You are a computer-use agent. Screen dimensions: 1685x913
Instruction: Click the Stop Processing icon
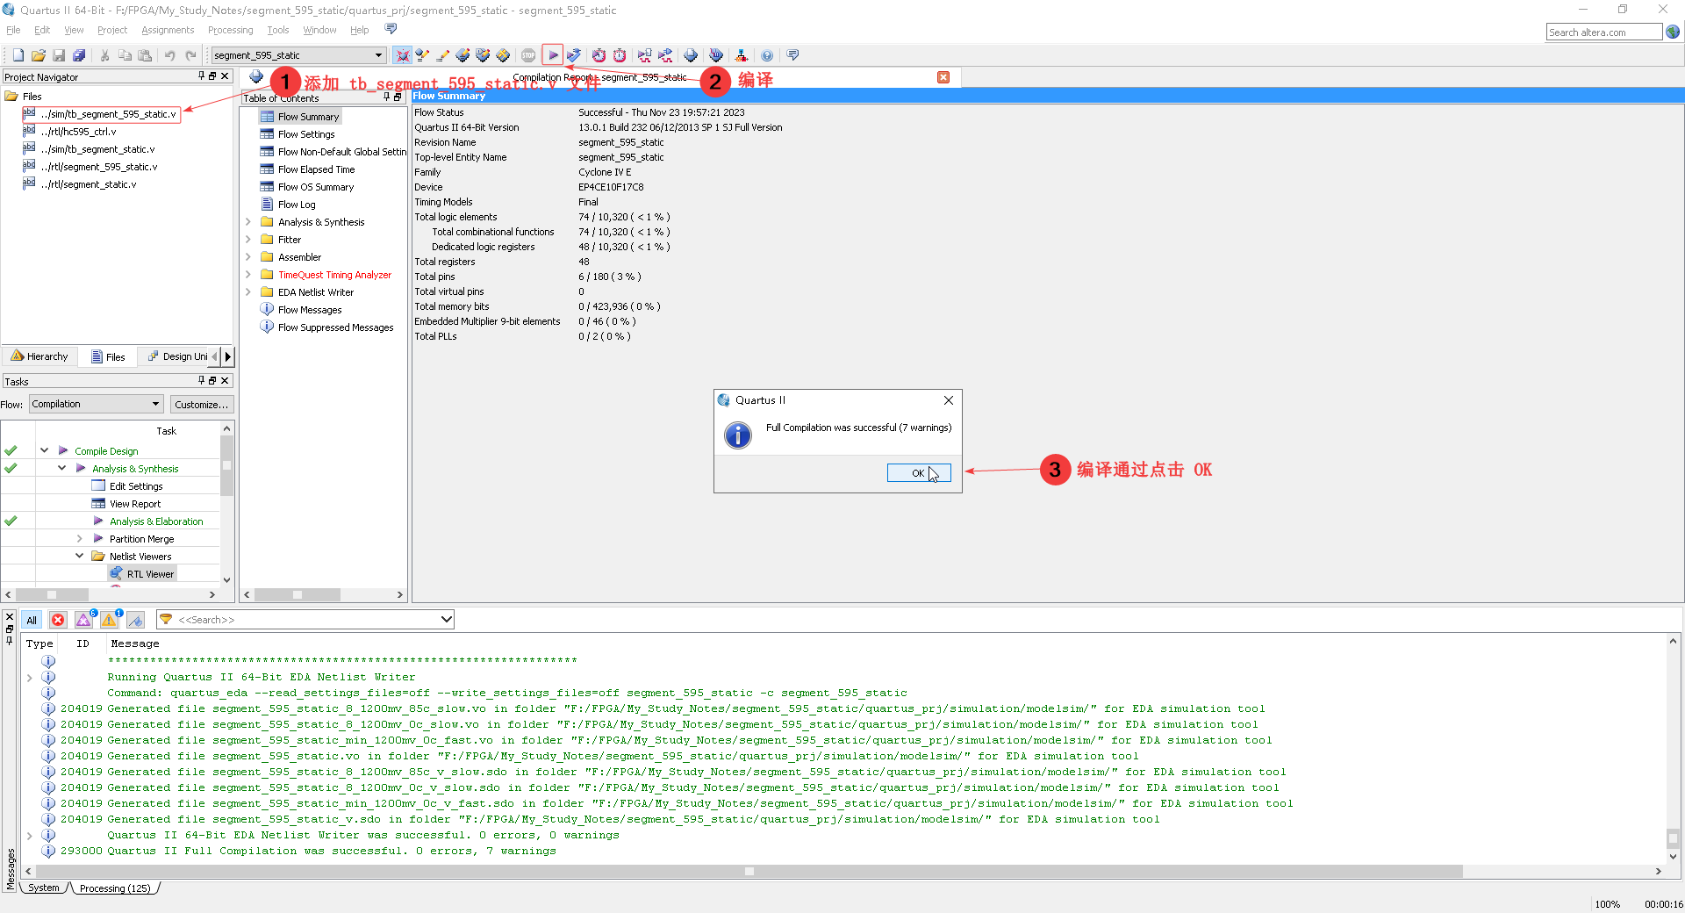click(528, 55)
